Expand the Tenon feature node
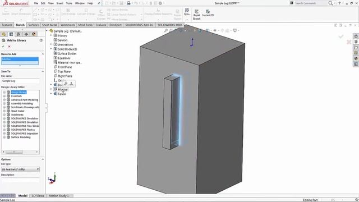The width and height of the screenshot is (359, 202). tap(51, 94)
